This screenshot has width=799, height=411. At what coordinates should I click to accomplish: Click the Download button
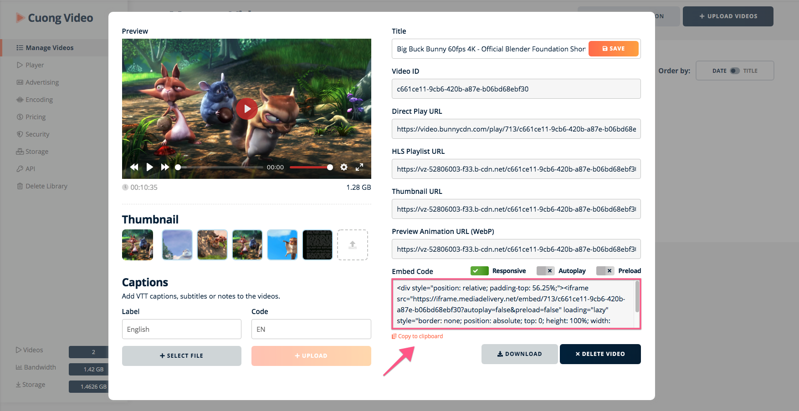(x=519, y=354)
